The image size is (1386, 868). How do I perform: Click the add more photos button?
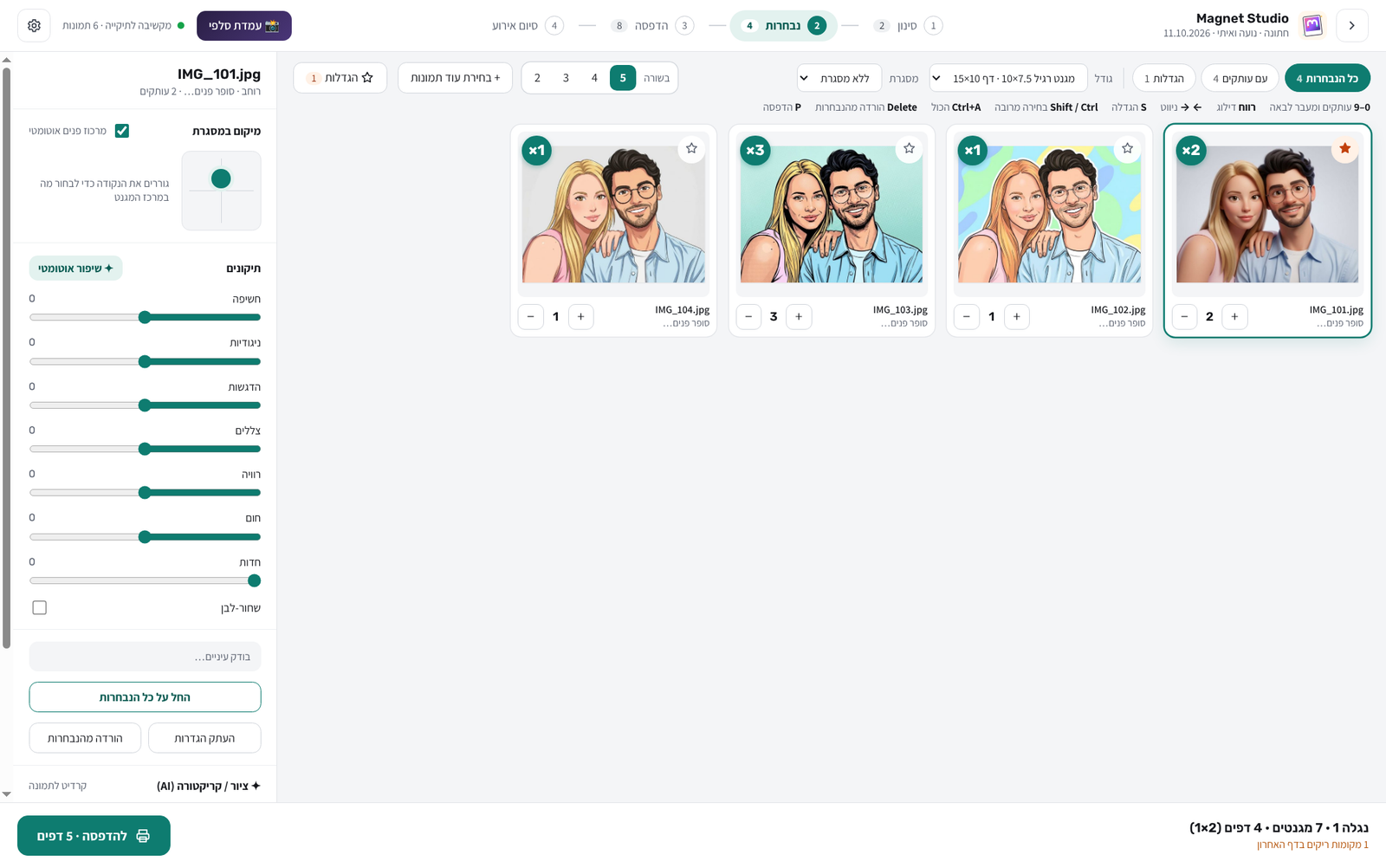(x=455, y=78)
